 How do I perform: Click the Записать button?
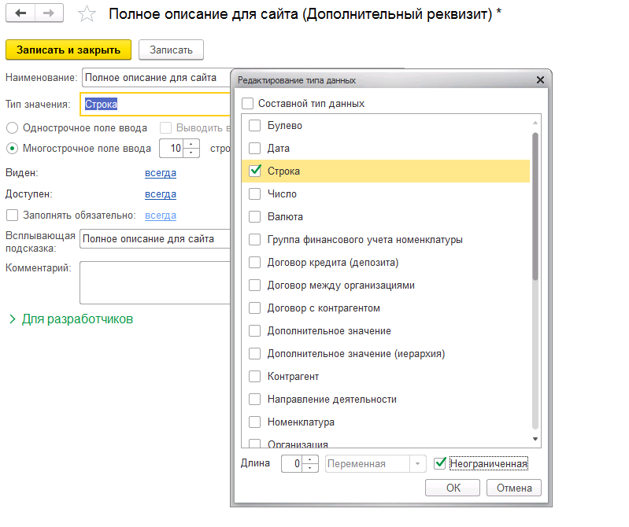click(171, 50)
